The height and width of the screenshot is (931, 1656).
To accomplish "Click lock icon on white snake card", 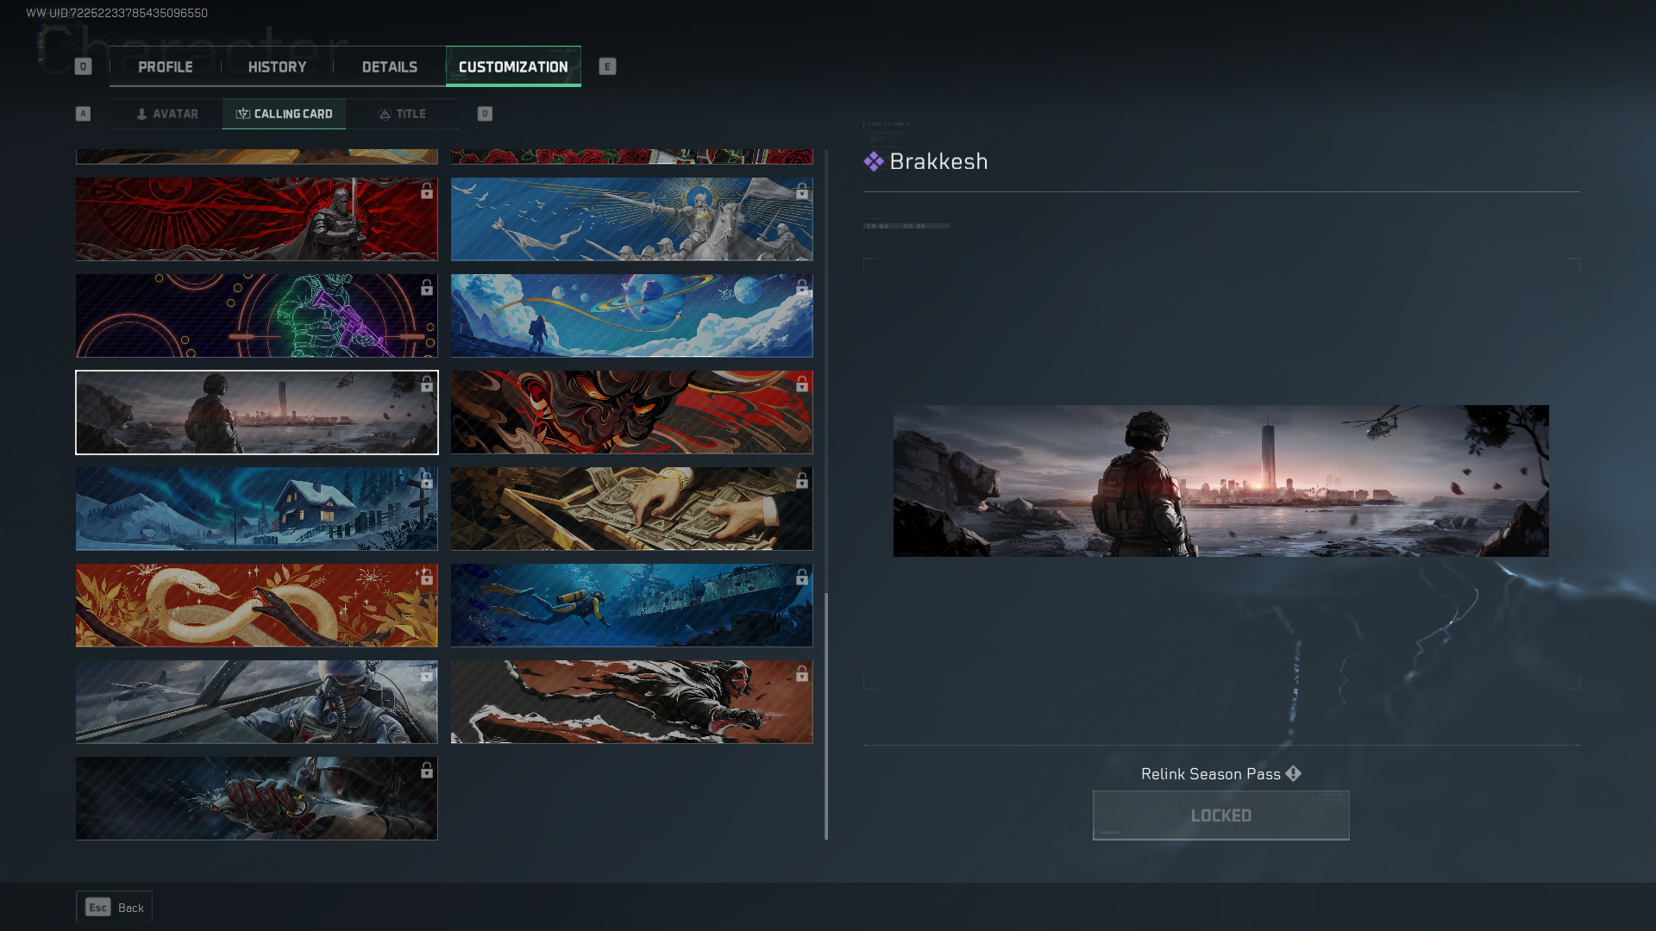I will pos(427,578).
